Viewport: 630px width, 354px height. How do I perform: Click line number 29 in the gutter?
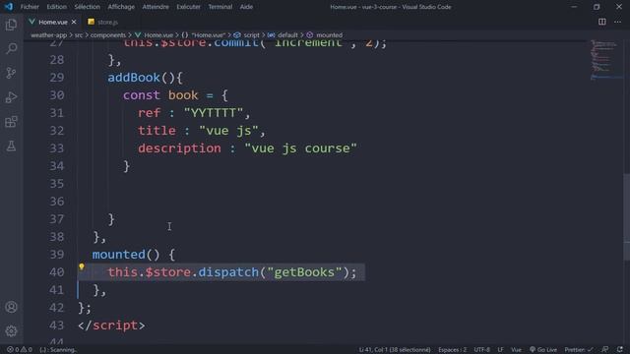coord(57,77)
